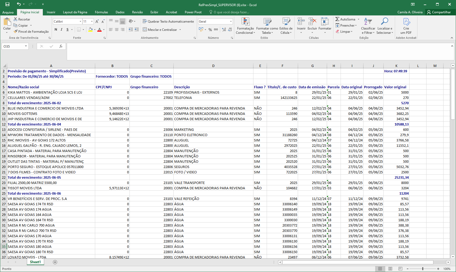Switch to Layout da Página tab
456x272 pixels.
click(75, 12)
